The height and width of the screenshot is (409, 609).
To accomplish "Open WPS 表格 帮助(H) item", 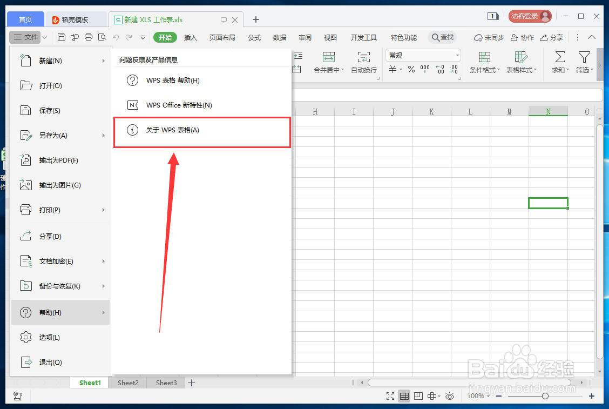I will coord(202,81).
